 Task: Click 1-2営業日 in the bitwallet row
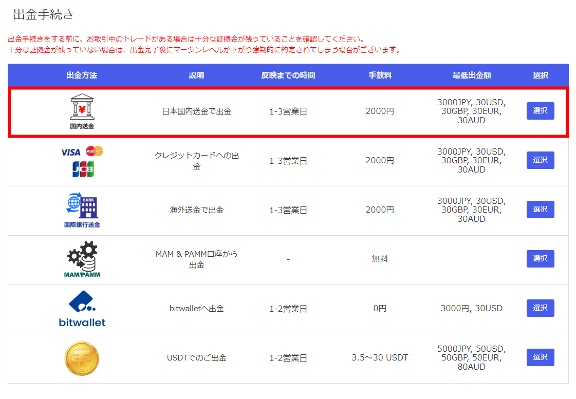point(288,309)
